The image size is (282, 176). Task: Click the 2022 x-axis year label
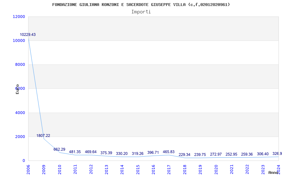coord(247,170)
